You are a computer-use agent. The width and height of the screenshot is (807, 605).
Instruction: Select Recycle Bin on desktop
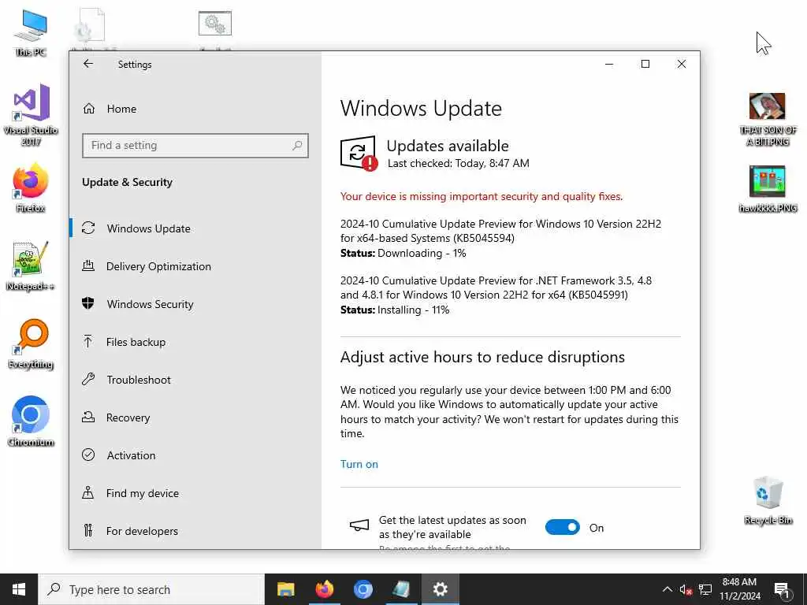(768, 500)
